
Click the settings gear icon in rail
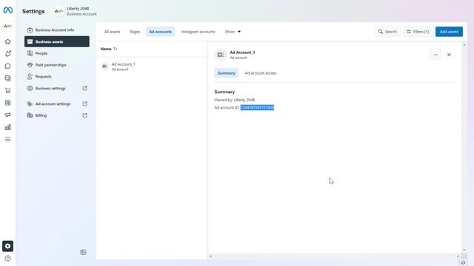(x=8, y=246)
